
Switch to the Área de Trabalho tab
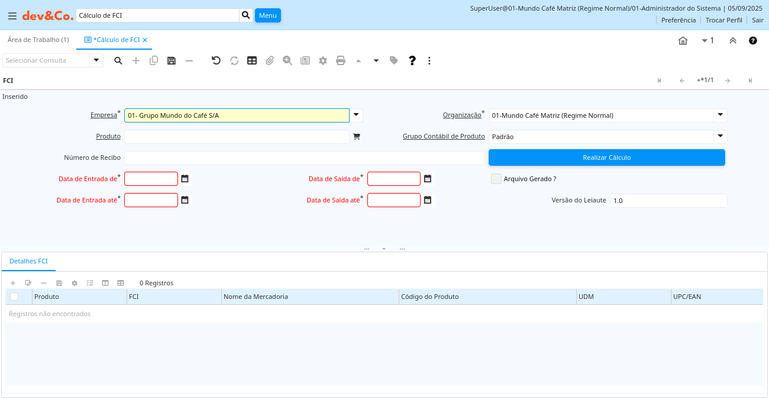(x=38, y=40)
